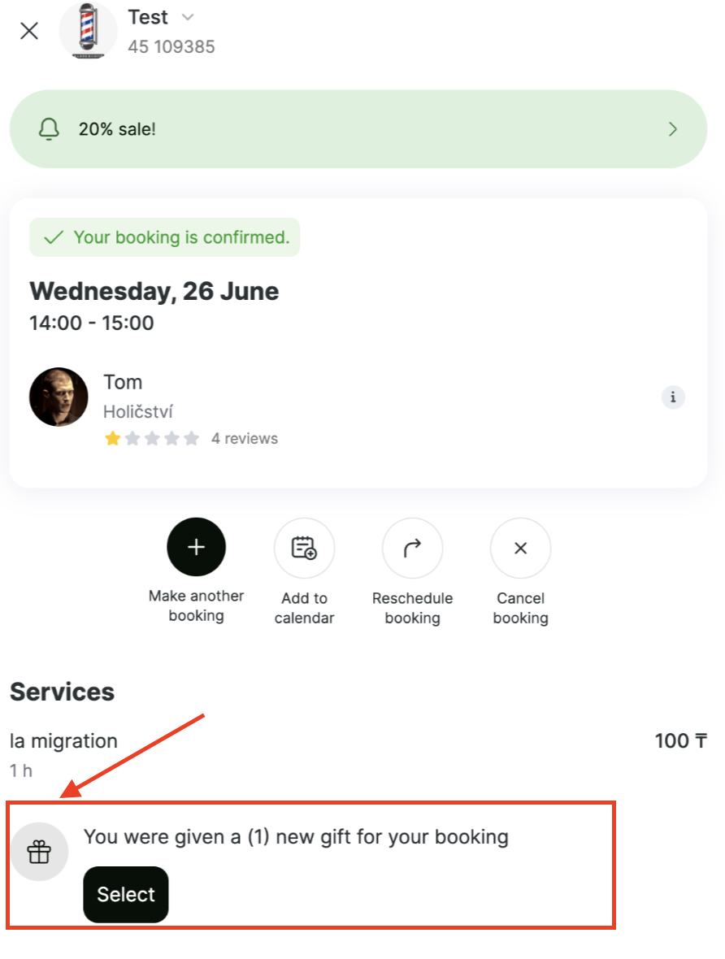Select the new gift for booking
725x959 pixels.
[126, 894]
